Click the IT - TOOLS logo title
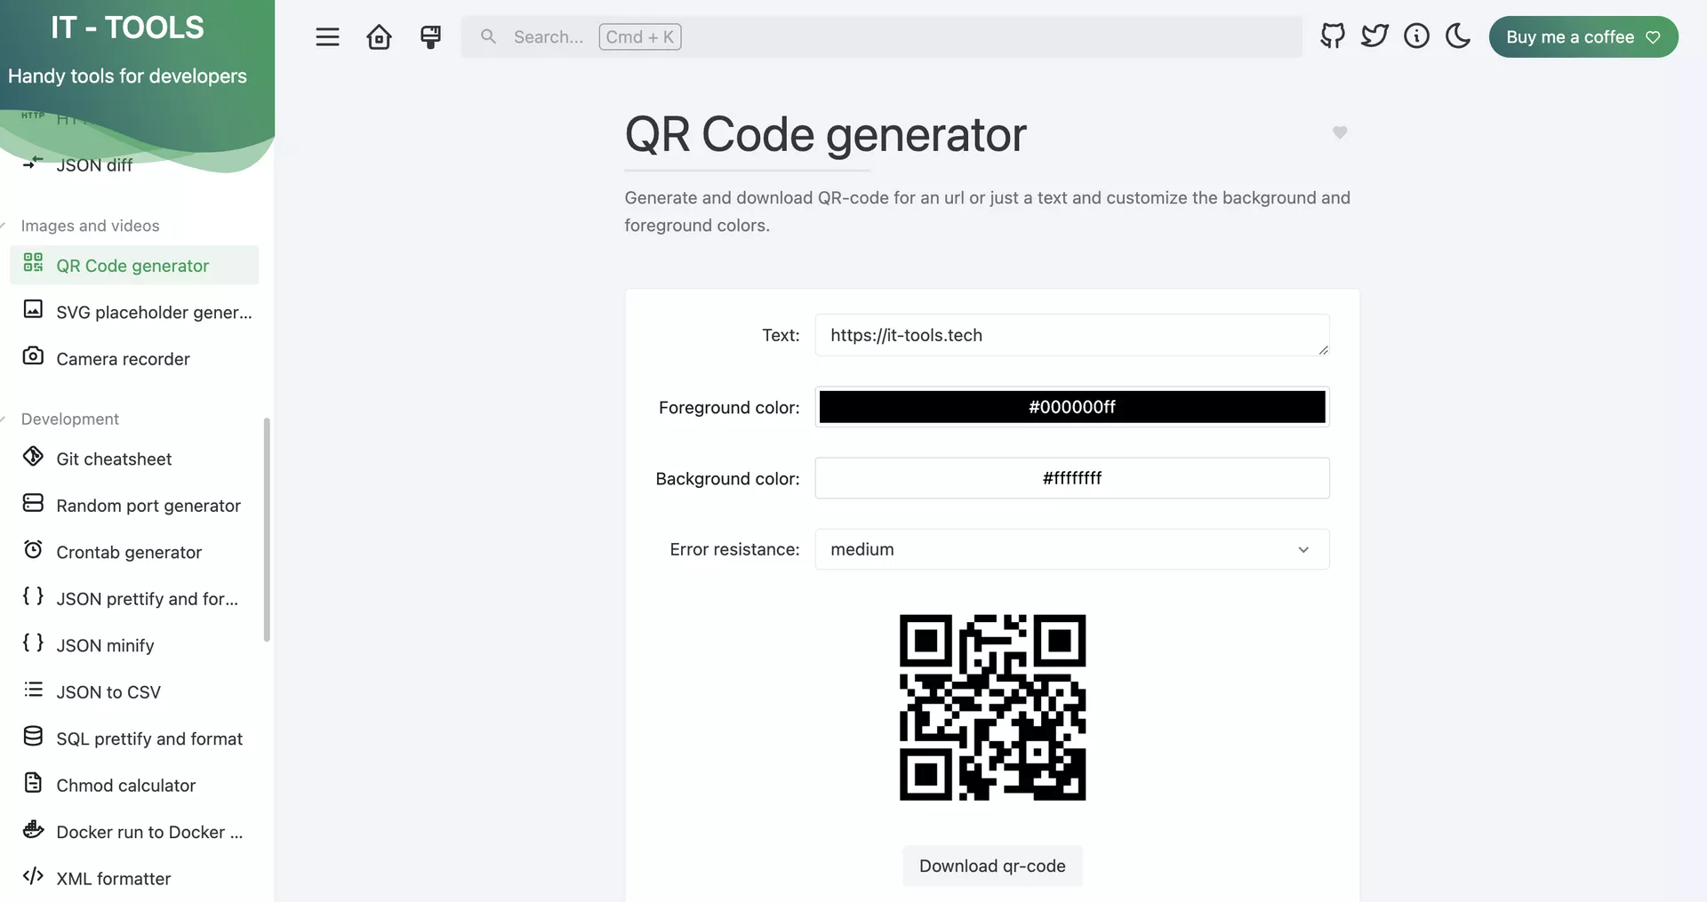The width and height of the screenshot is (1707, 902). click(127, 28)
